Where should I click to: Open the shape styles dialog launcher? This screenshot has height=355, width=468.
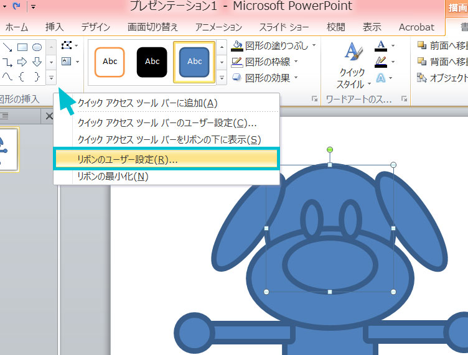point(314,99)
